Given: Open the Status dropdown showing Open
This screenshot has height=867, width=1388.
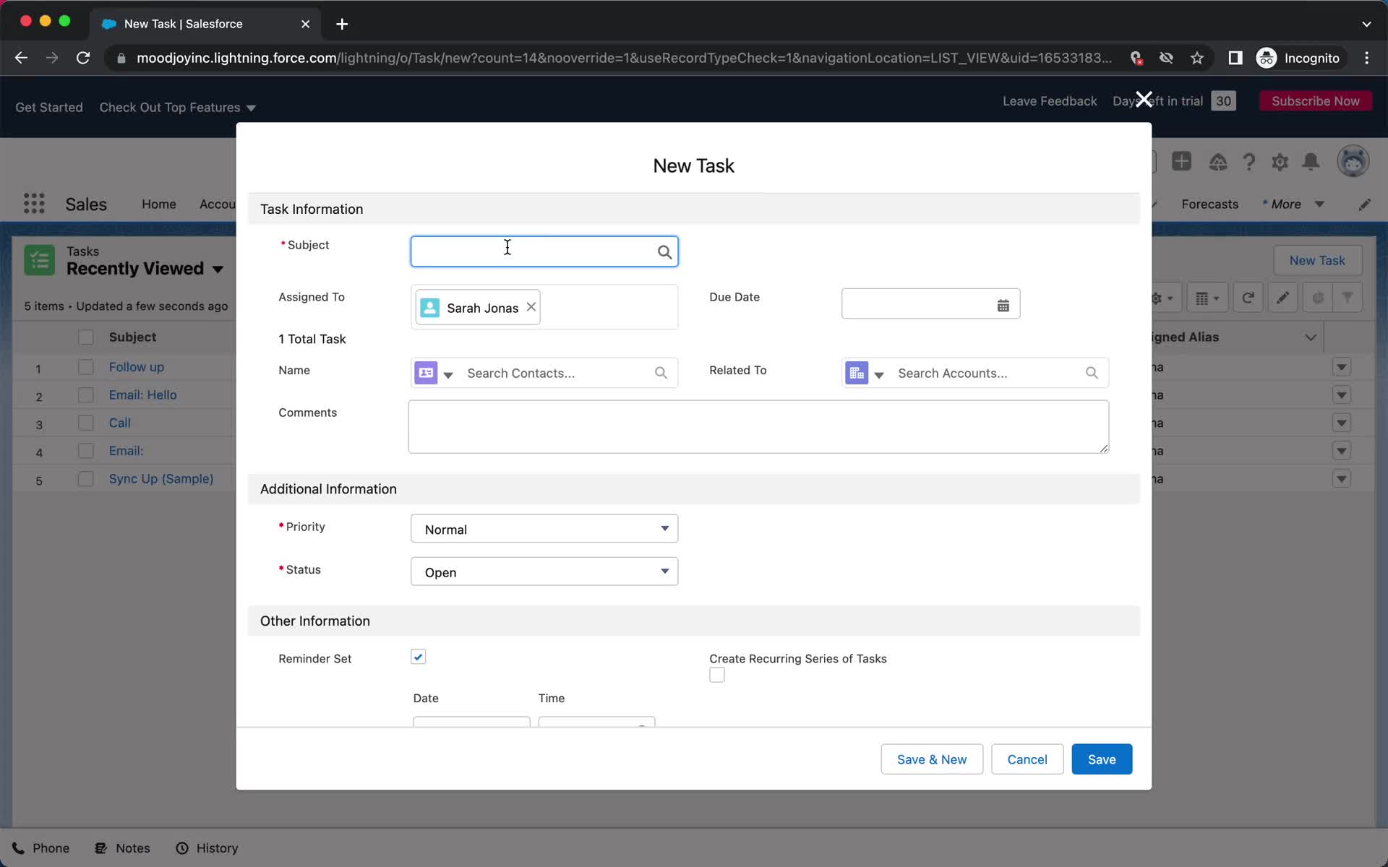Looking at the screenshot, I should pyautogui.click(x=544, y=571).
